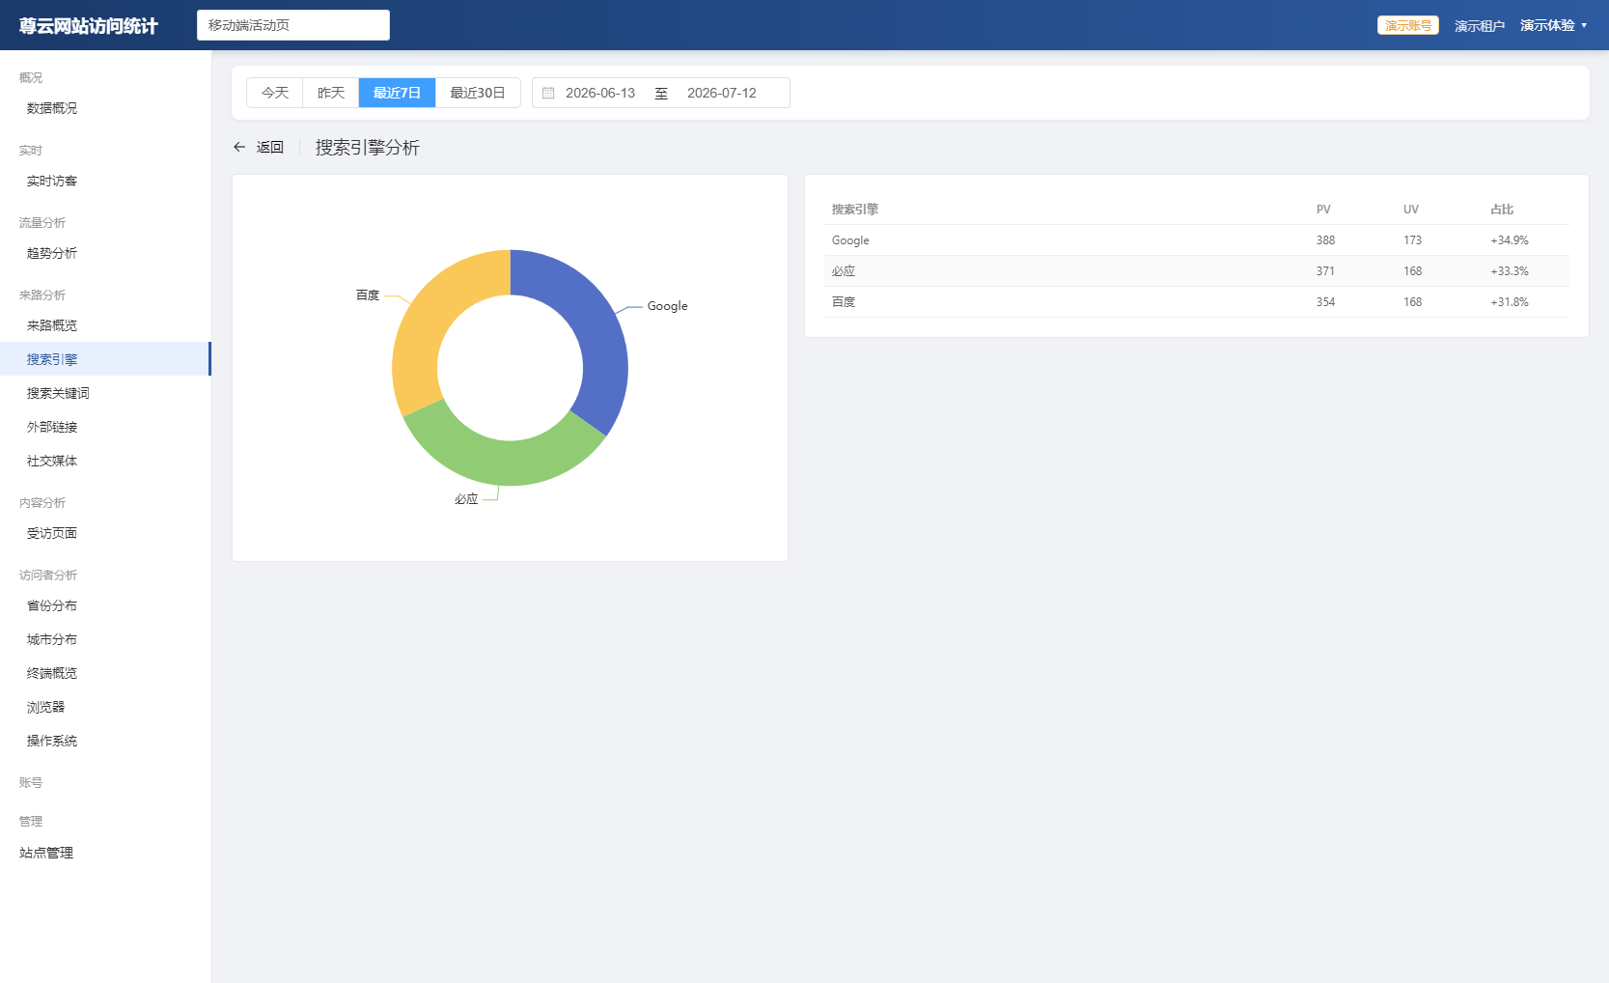This screenshot has width=1609, height=983.
Task: Click the back arrow icon beside 返回
Action: click(239, 147)
